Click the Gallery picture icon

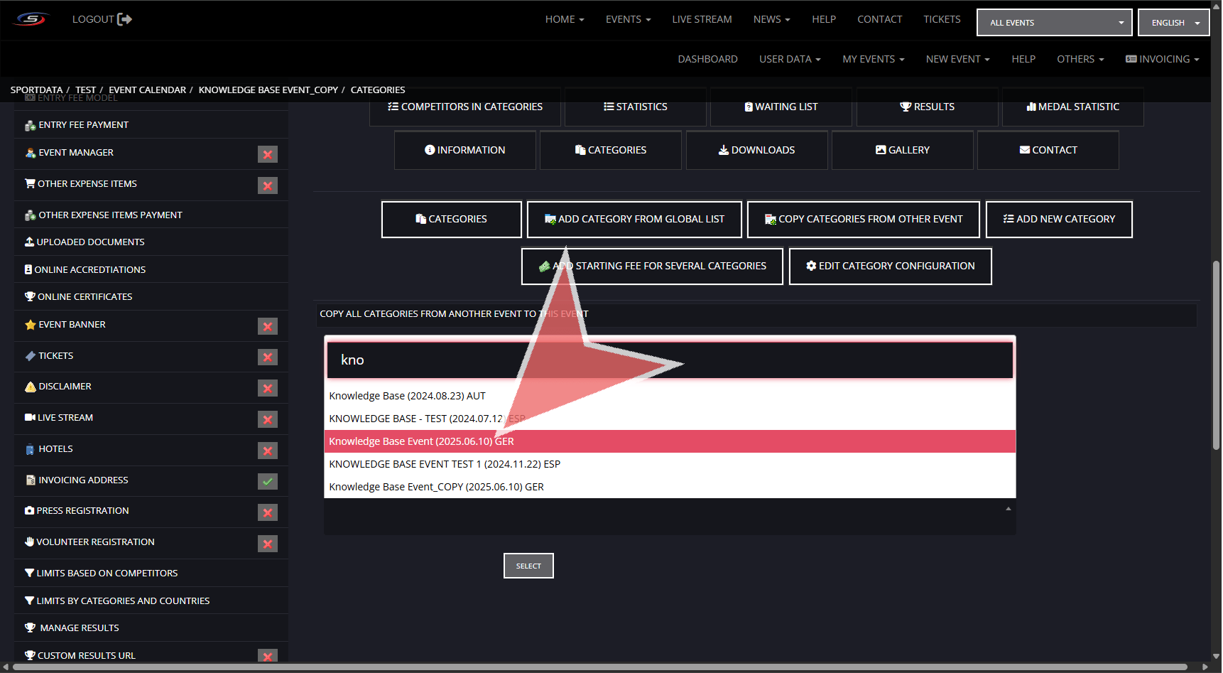pos(880,150)
